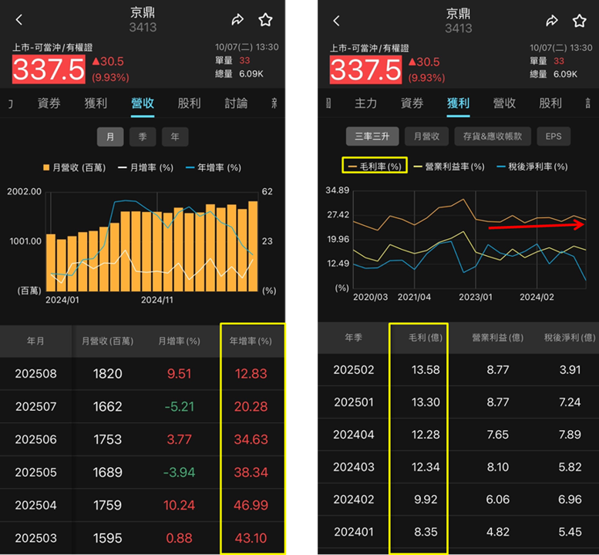Share the right screen stock page
The height and width of the screenshot is (555, 599).
click(x=552, y=21)
